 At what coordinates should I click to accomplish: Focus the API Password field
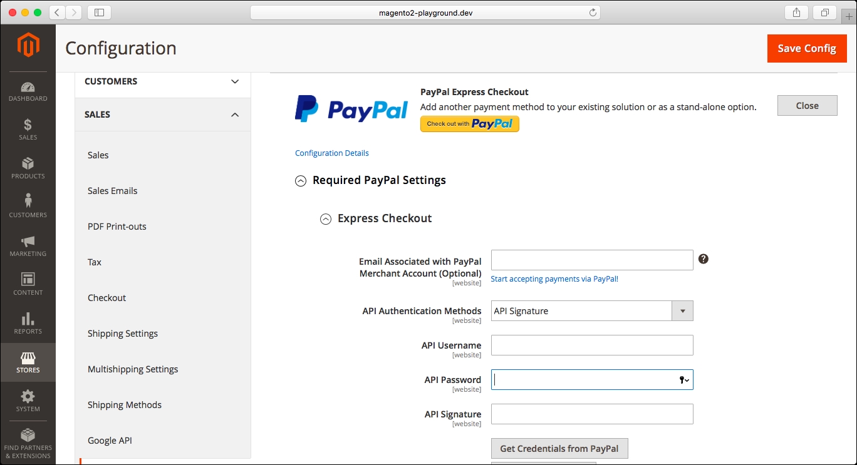(x=592, y=379)
